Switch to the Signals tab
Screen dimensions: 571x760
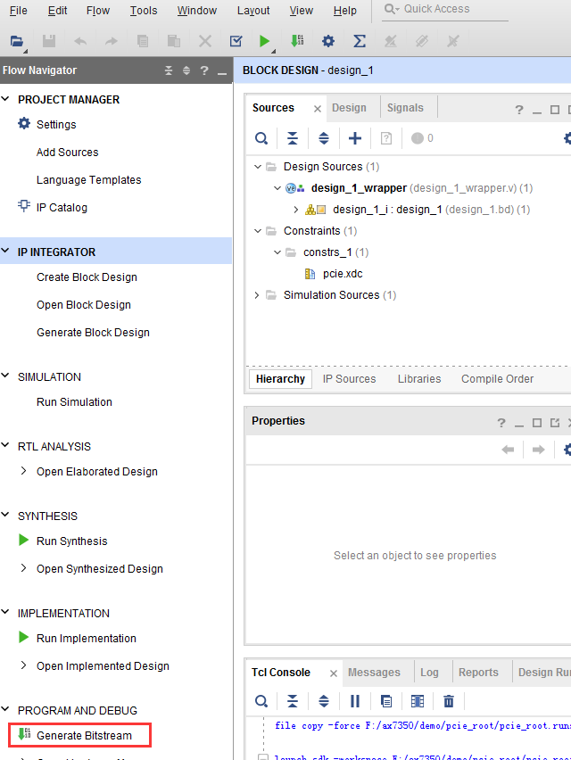[x=405, y=108]
